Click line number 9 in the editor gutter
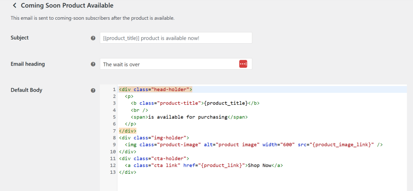Screen dimensions: 413x191 click(114, 145)
